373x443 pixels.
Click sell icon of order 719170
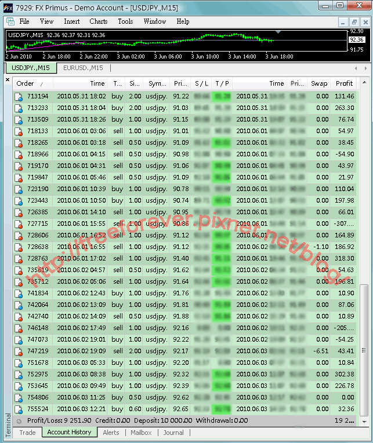[x=19, y=166]
